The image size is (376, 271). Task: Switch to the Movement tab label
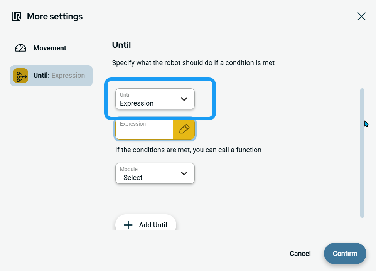pyautogui.click(x=50, y=48)
